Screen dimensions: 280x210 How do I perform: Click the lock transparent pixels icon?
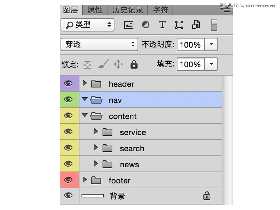[x=87, y=64]
